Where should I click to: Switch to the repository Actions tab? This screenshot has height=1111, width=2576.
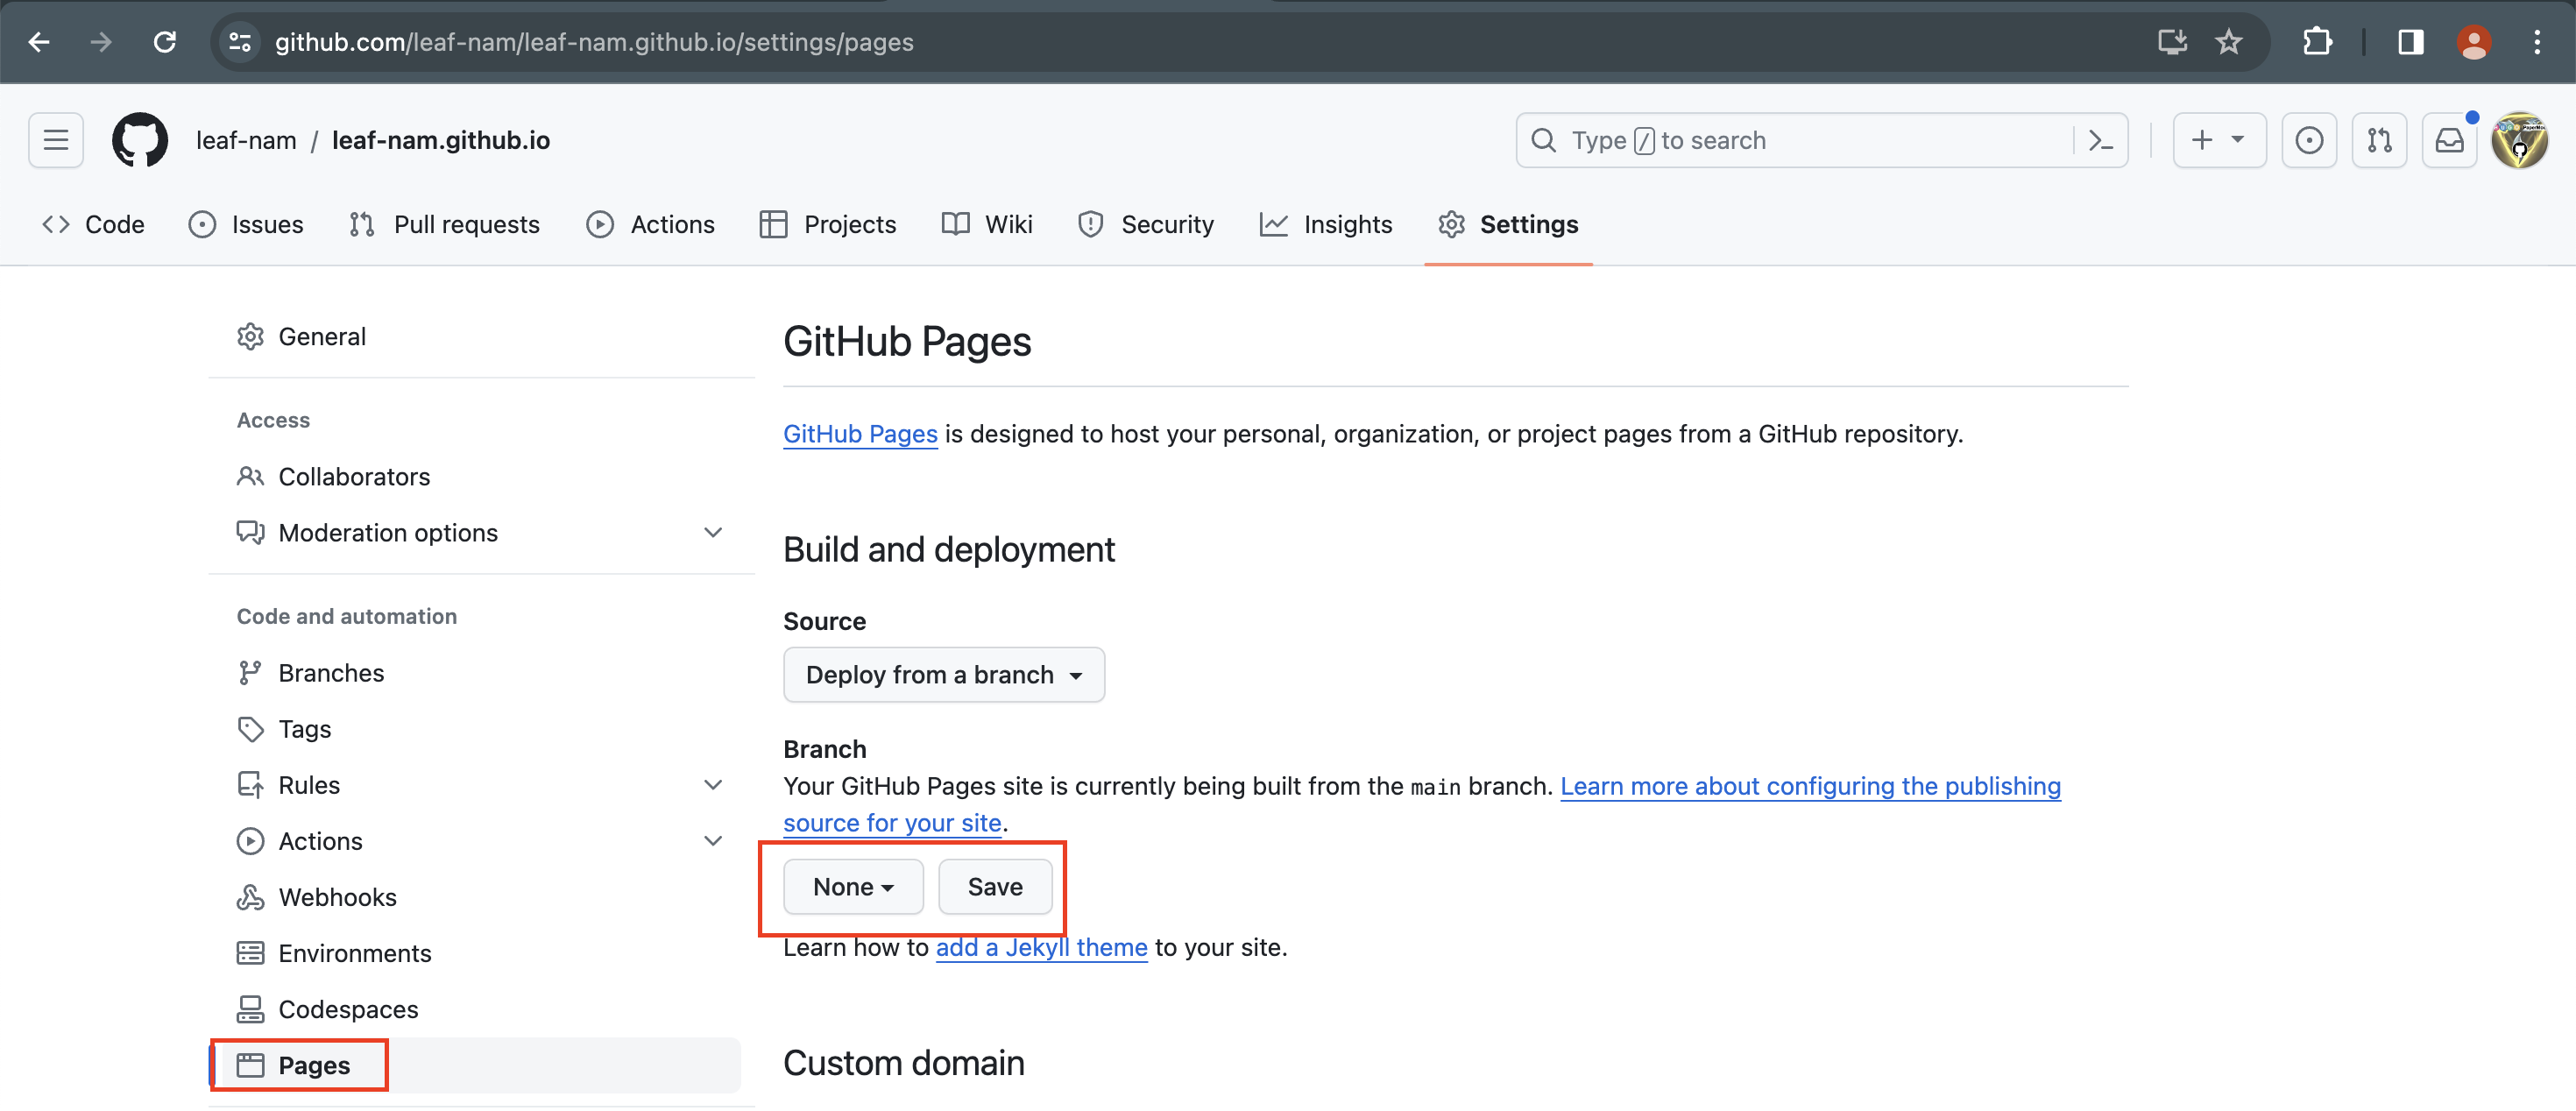651,224
